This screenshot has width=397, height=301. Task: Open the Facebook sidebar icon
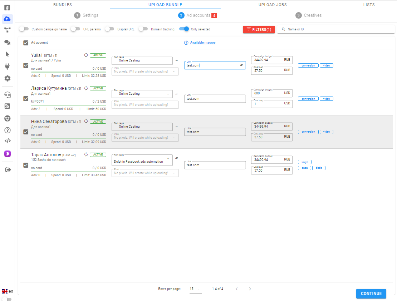click(x=8, y=8)
